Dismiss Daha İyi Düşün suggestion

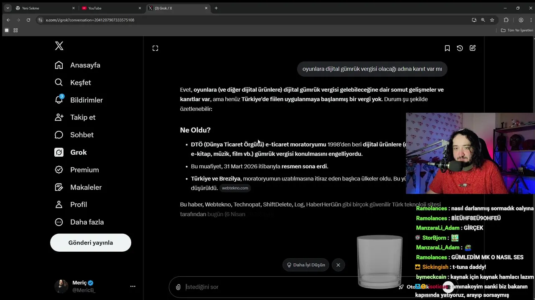coord(338,265)
